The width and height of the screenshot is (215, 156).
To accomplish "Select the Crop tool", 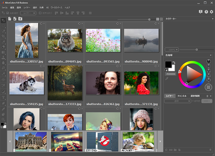I will [x=3, y=36].
